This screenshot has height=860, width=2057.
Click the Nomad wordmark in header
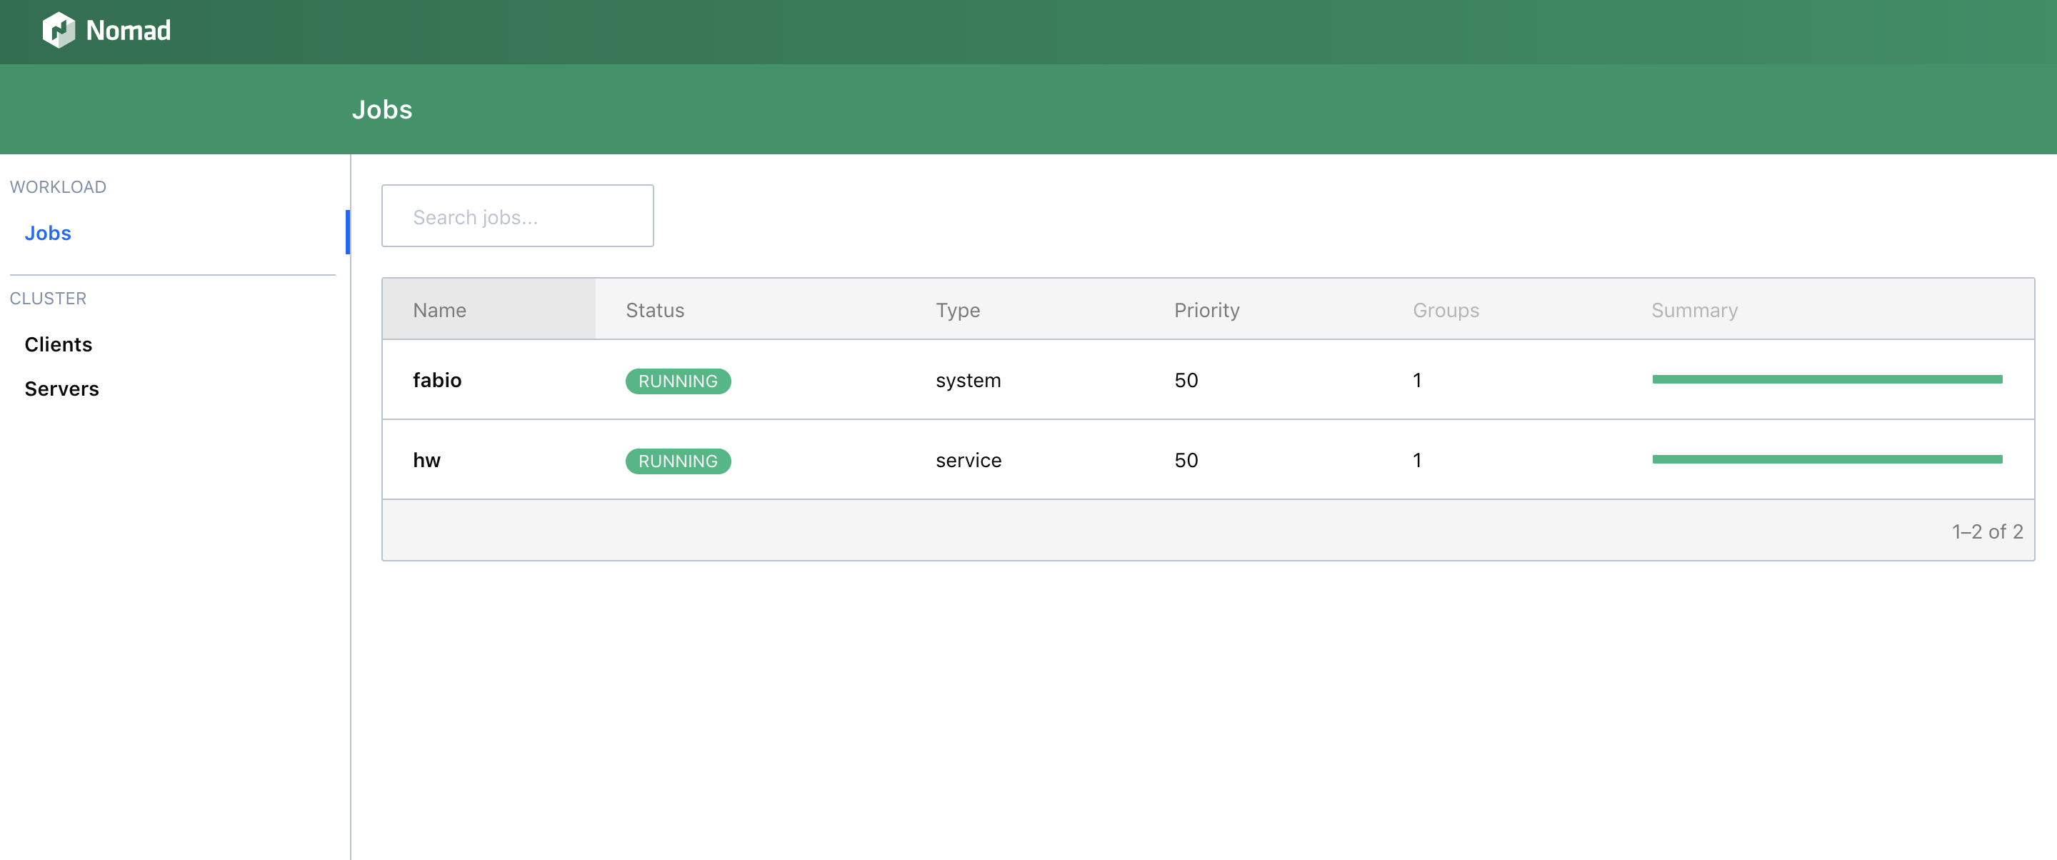tap(128, 30)
